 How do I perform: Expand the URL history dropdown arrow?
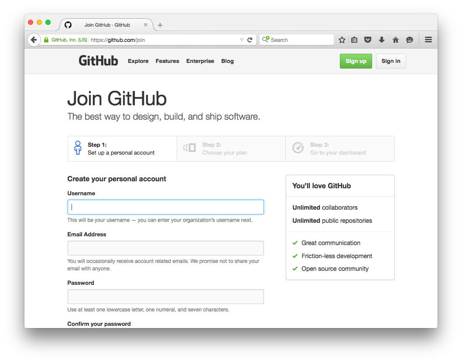pos(242,40)
